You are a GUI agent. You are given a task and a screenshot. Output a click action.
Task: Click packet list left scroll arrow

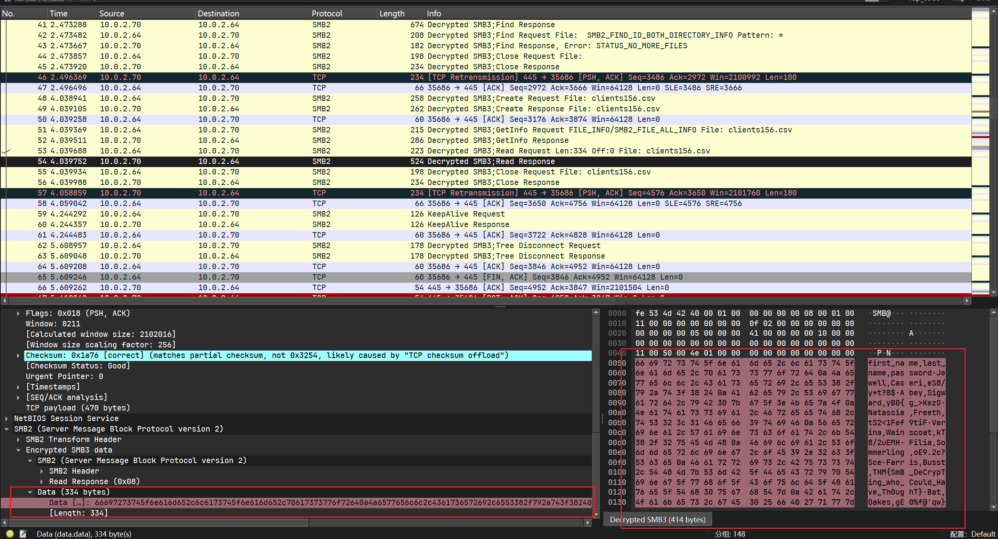[x=4, y=301]
